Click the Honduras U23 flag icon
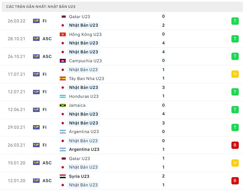The width and height of the screenshot is (245, 190). (x=63, y=96)
